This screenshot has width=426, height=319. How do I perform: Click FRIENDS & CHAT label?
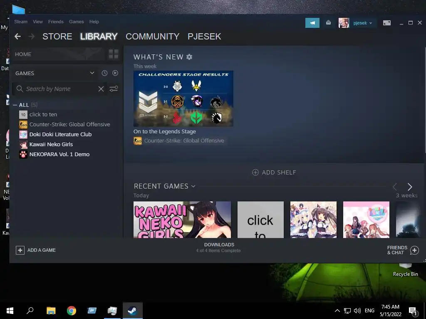pyautogui.click(x=397, y=250)
